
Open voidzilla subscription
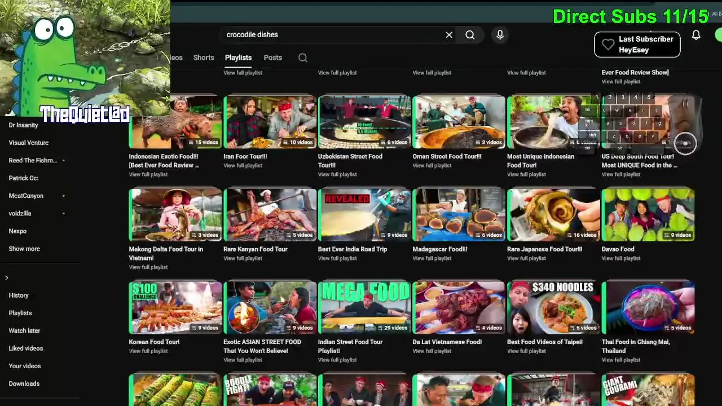tap(20, 213)
